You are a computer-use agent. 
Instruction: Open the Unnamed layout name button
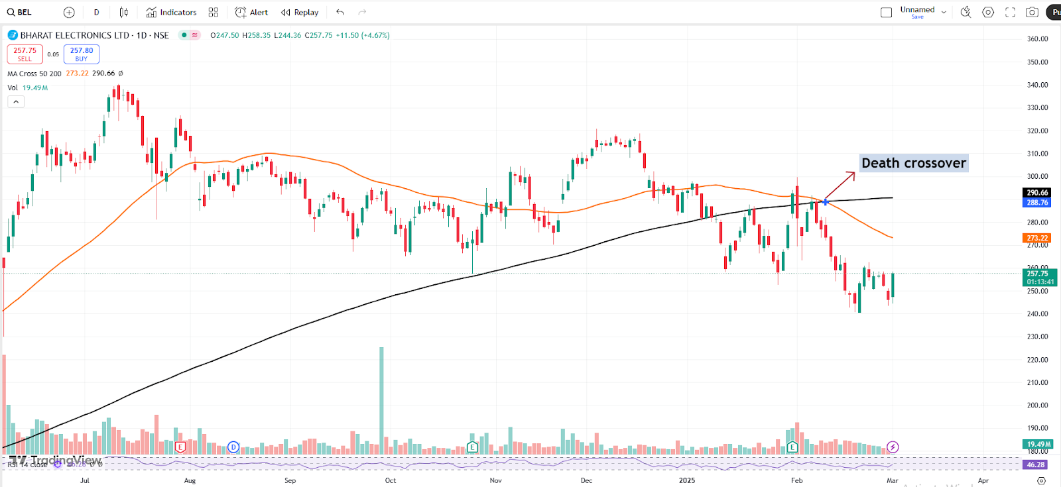917,12
